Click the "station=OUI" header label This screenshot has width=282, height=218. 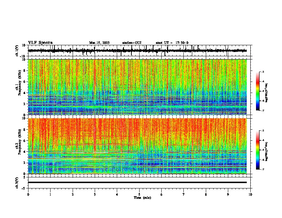point(132,43)
